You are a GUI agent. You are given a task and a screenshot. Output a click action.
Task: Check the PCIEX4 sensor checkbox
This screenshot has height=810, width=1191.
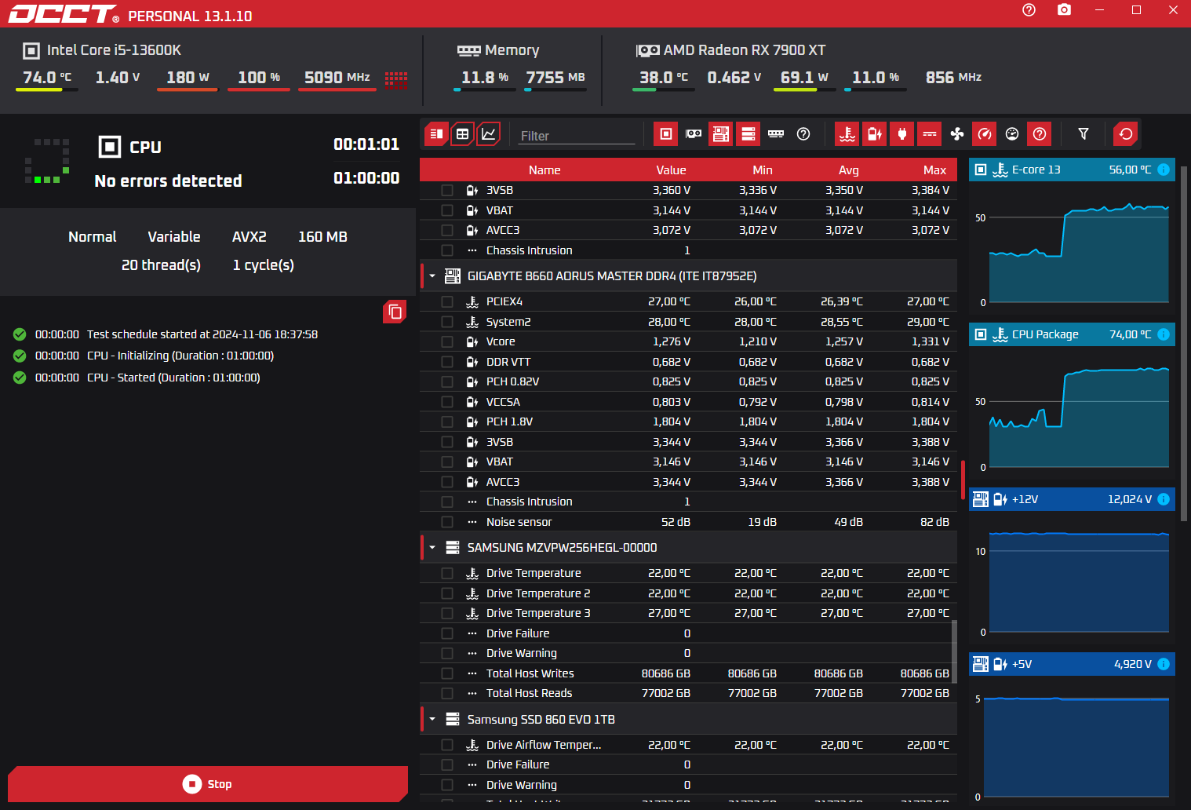tap(447, 301)
